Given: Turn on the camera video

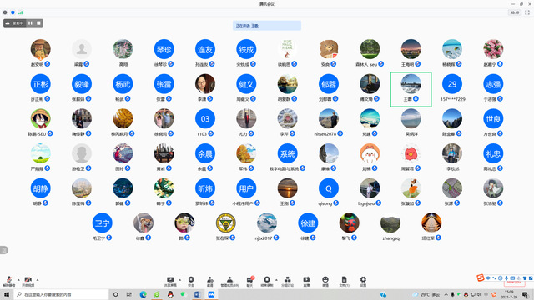Looking at the screenshot, I should click(x=28, y=281).
